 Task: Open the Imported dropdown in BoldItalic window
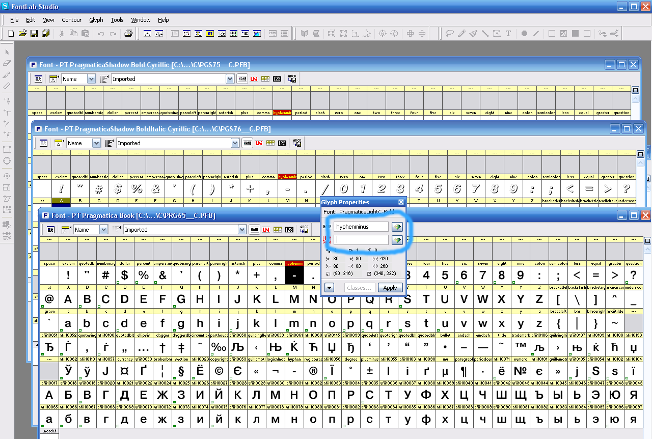coord(235,143)
